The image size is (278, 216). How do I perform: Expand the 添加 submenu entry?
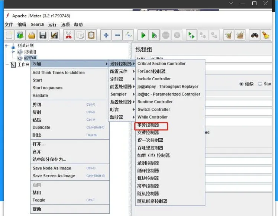pyautogui.click(x=69, y=64)
